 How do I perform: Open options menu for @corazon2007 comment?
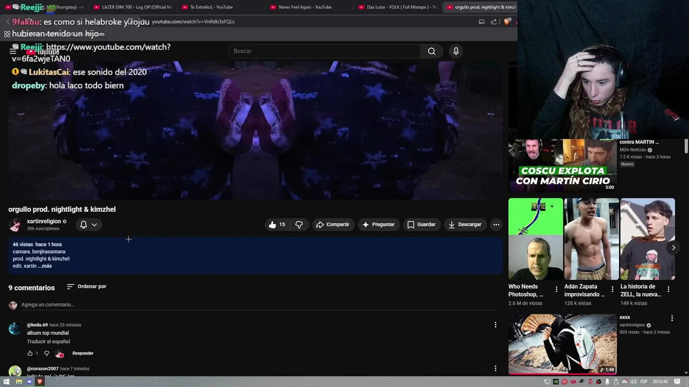pos(495,369)
